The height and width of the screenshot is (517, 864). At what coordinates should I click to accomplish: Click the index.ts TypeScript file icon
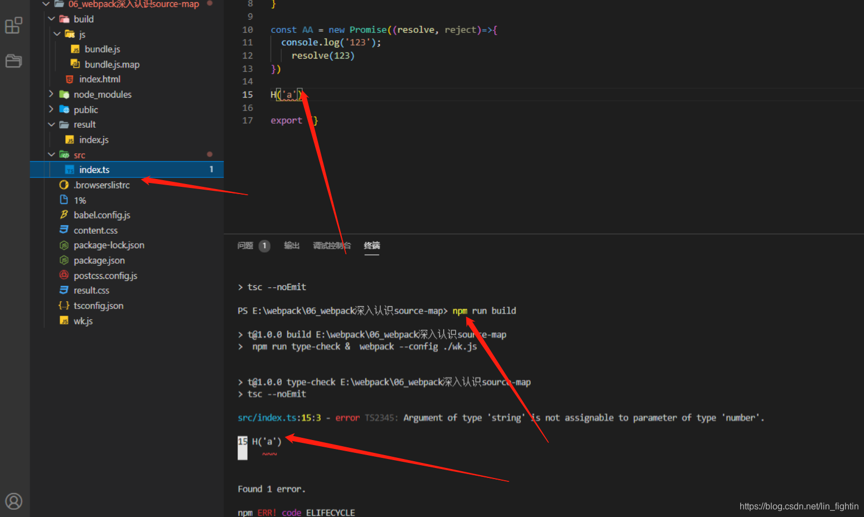point(70,170)
